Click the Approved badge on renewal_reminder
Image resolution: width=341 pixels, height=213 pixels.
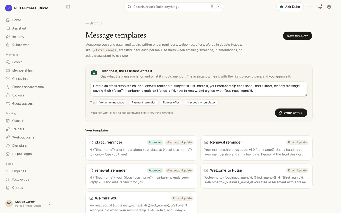[155, 170]
